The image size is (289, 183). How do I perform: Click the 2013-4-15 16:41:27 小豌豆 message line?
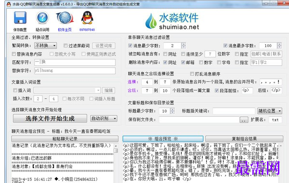[54, 179]
